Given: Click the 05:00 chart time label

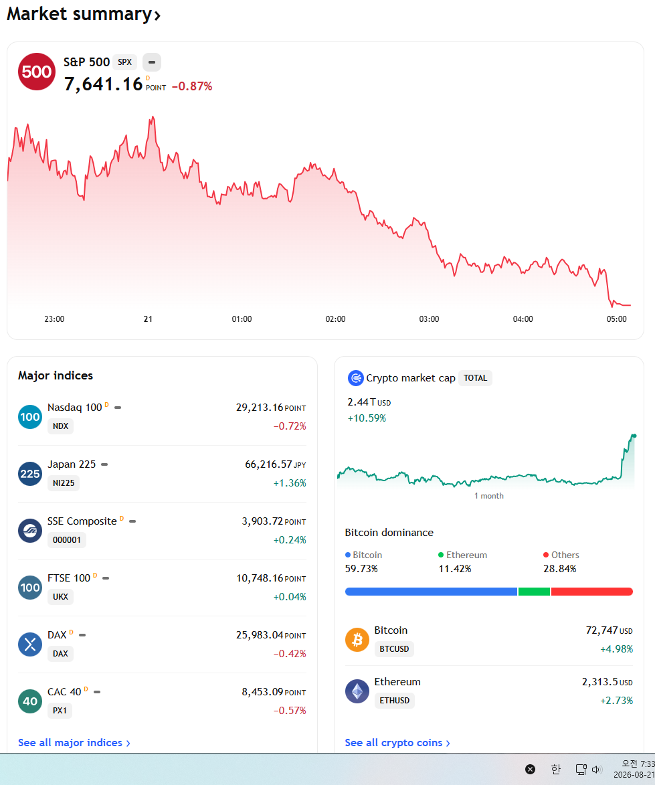Looking at the screenshot, I should (616, 319).
